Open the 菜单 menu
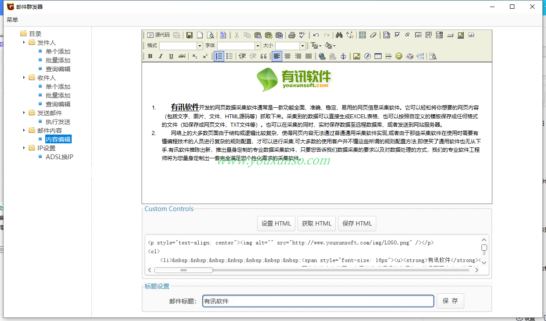 [12, 20]
